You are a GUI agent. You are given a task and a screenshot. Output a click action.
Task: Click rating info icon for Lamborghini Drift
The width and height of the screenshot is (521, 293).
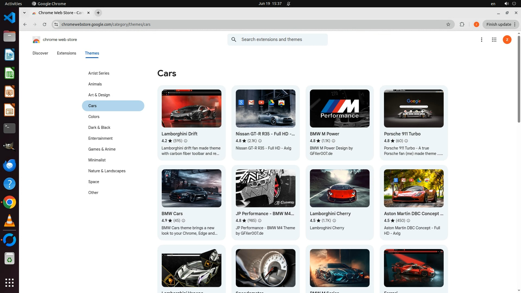[186, 141]
